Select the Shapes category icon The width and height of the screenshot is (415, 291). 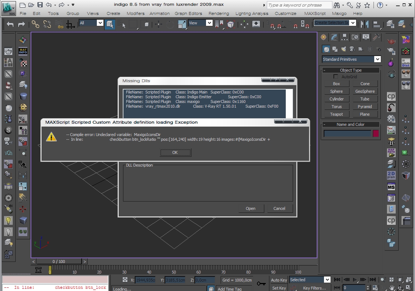pyautogui.click(x=335, y=49)
